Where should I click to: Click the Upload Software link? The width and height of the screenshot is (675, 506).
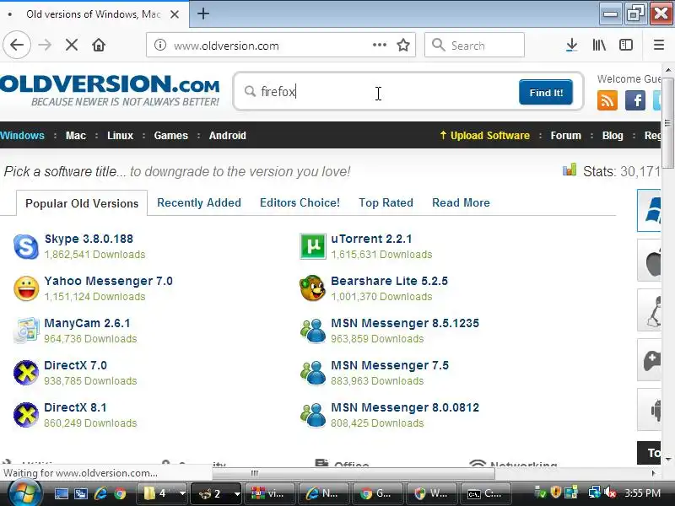click(484, 136)
